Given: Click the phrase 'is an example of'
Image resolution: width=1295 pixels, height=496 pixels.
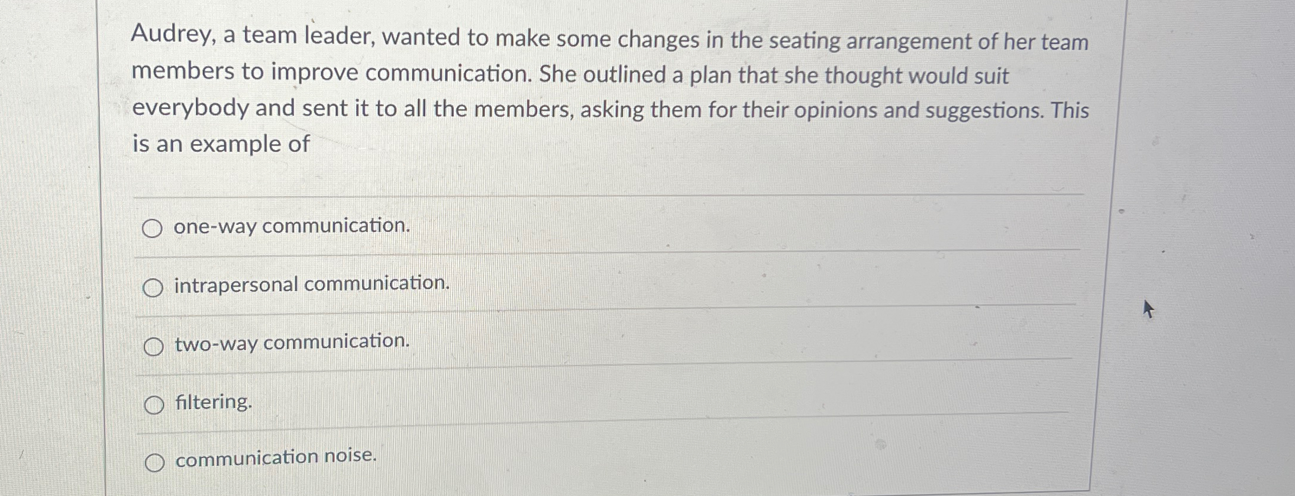Looking at the screenshot, I should click(x=219, y=143).
